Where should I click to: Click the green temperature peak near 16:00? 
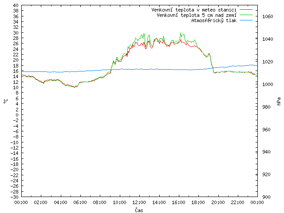point(181,33)
